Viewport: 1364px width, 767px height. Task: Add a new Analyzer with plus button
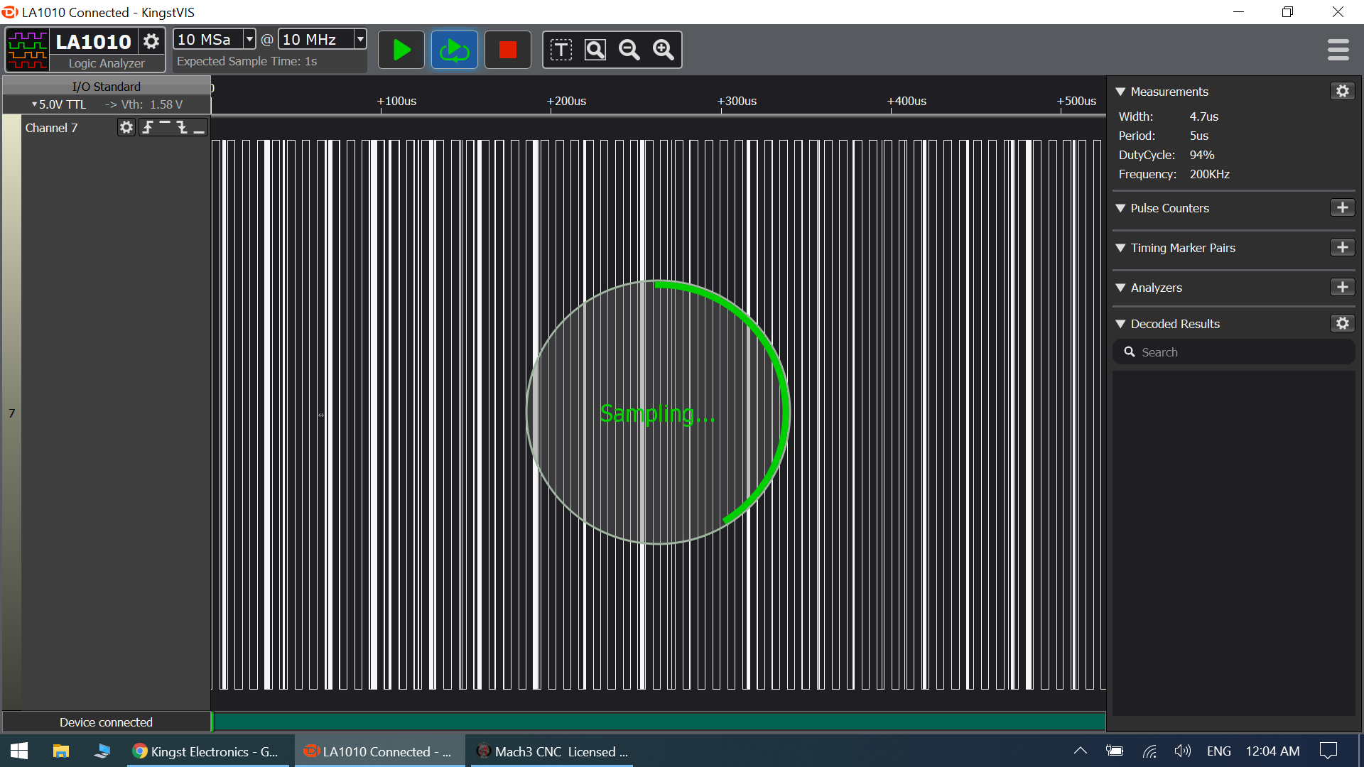1342,287
